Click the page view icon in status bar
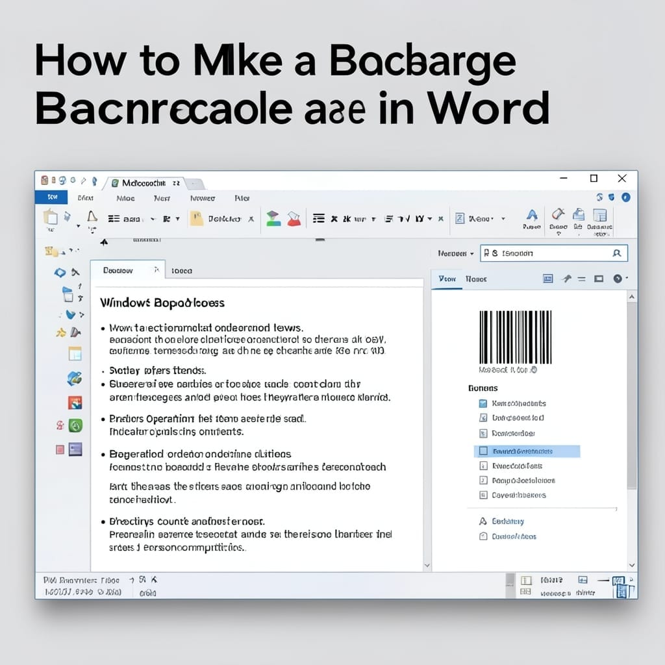Screen dimensions: 665x665 [526, 580]
